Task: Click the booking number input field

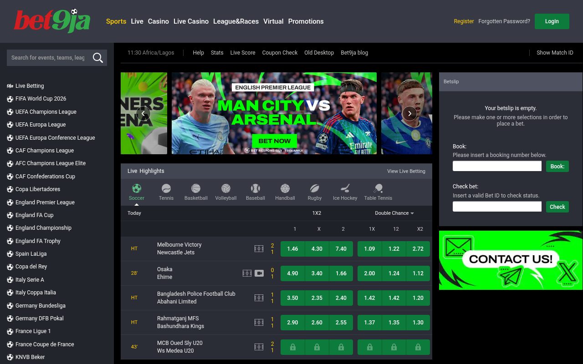Action: pyautogui.click(x=497, y=166)
